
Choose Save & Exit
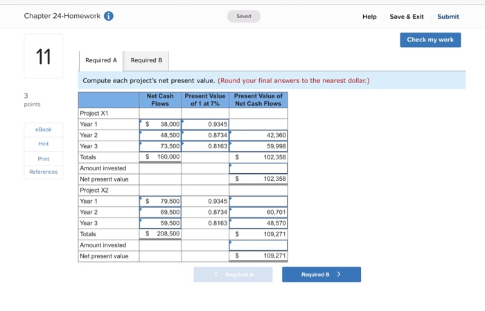coord(407,17)
